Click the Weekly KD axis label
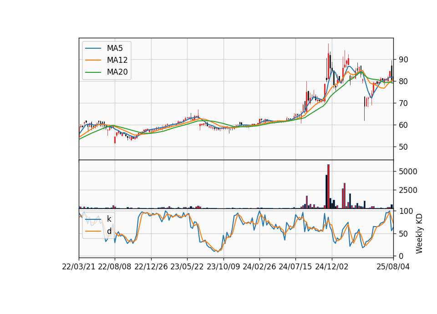Screen dimensions: 437x314 coord(419,233)
